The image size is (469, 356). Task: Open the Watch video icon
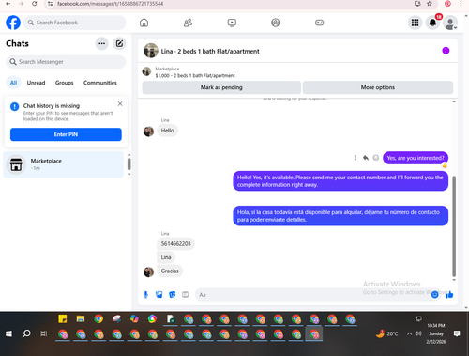pyautogui.click(x=232, y=23)
